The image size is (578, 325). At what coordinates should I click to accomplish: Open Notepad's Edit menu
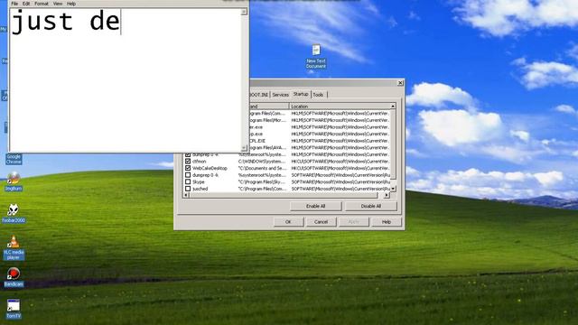pos(26,4)
